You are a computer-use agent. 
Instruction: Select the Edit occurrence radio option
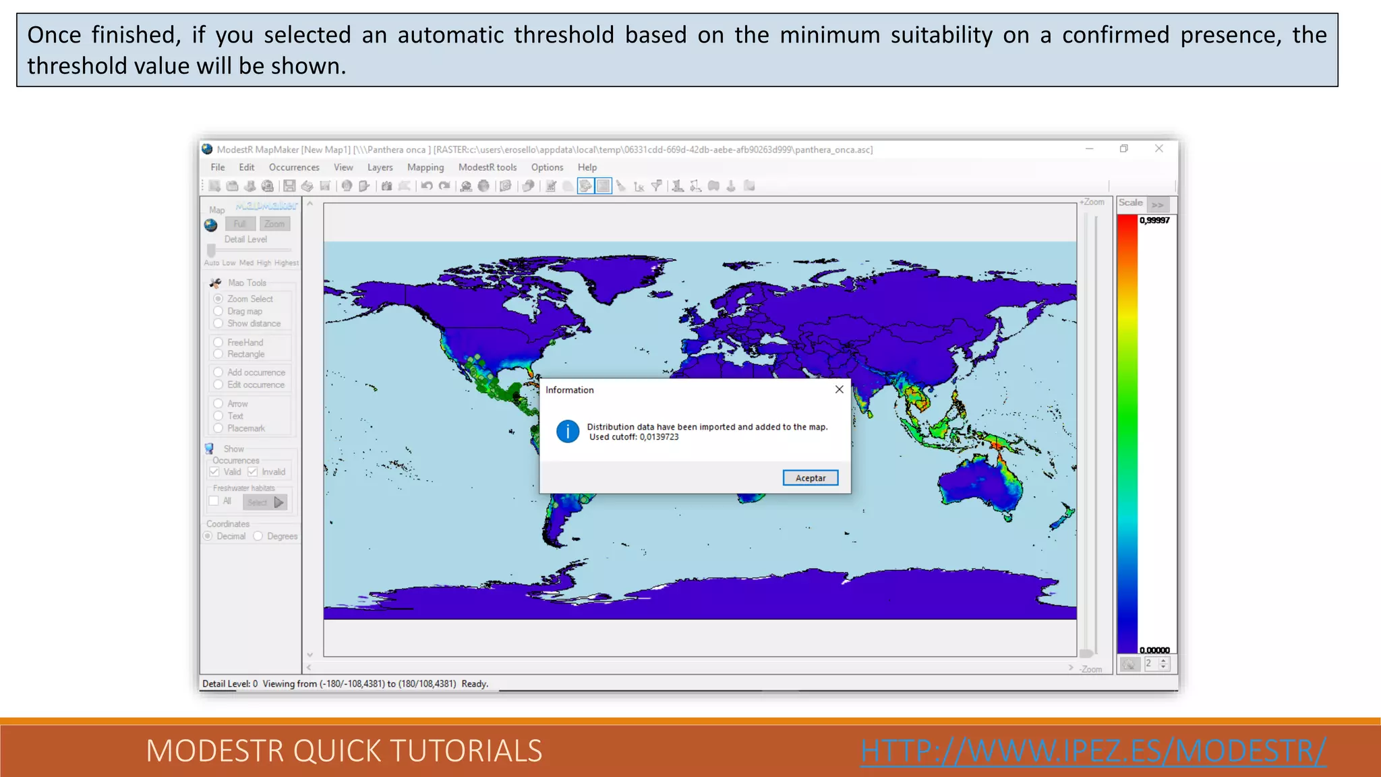click(218, 385)
